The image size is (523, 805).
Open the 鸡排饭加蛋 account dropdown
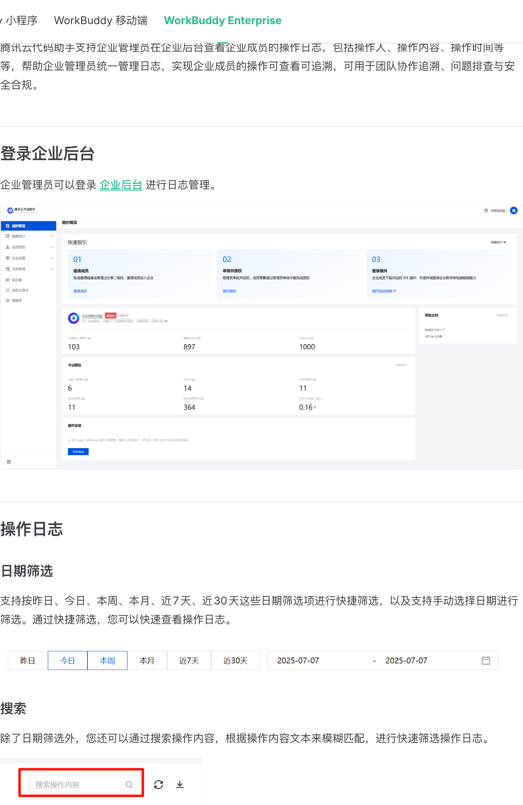tap(499, 211)
